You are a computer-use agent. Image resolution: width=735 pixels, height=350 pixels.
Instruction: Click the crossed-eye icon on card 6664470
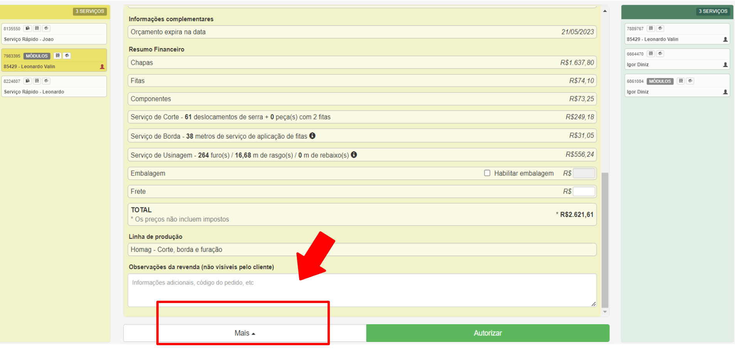click(660, 54)
